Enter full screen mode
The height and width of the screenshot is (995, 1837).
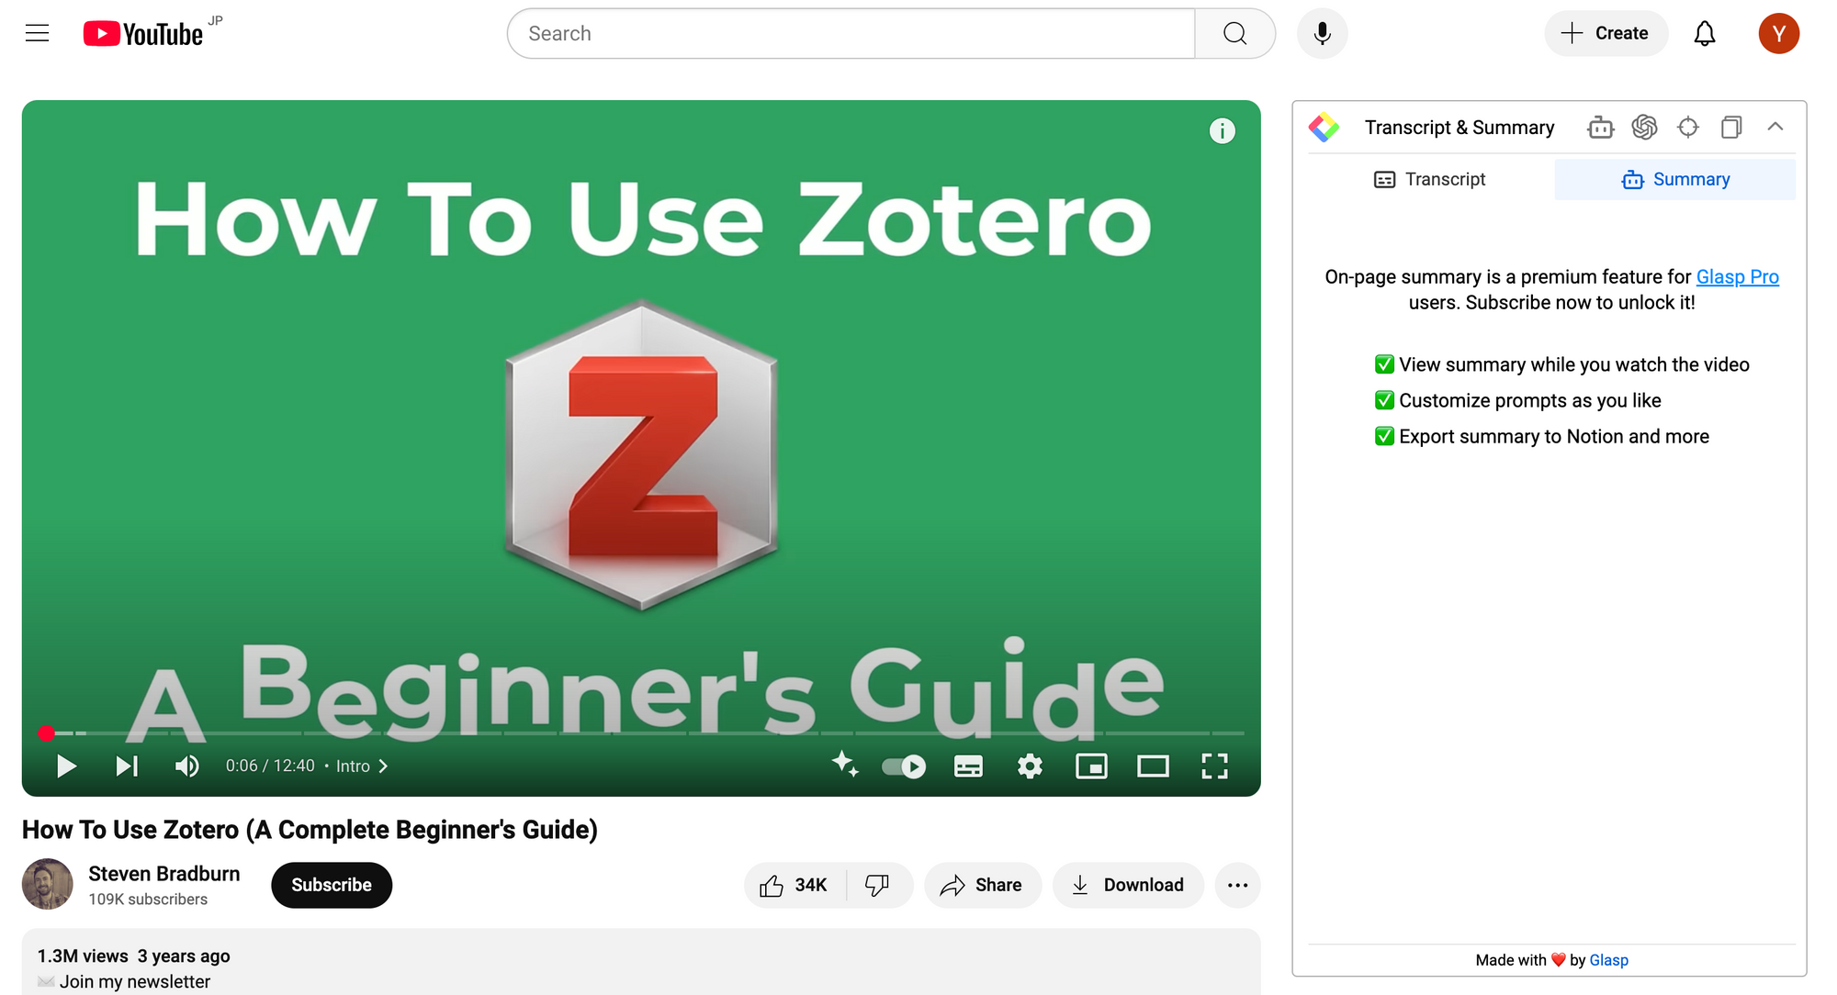[1214, 766]
